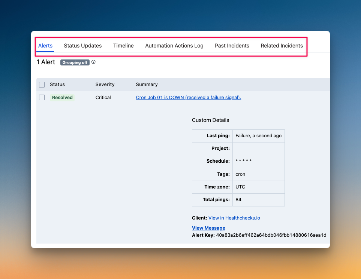Toggle the Grouping off badge
The width and height of the screenshot is (361, 279).
[75, 62]
